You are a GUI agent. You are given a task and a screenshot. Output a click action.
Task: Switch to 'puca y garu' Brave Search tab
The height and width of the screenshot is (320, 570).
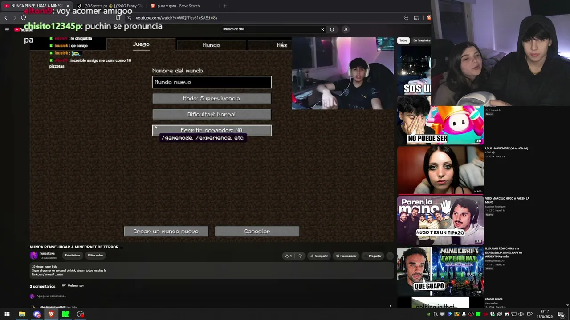click(x=178, y=6)
